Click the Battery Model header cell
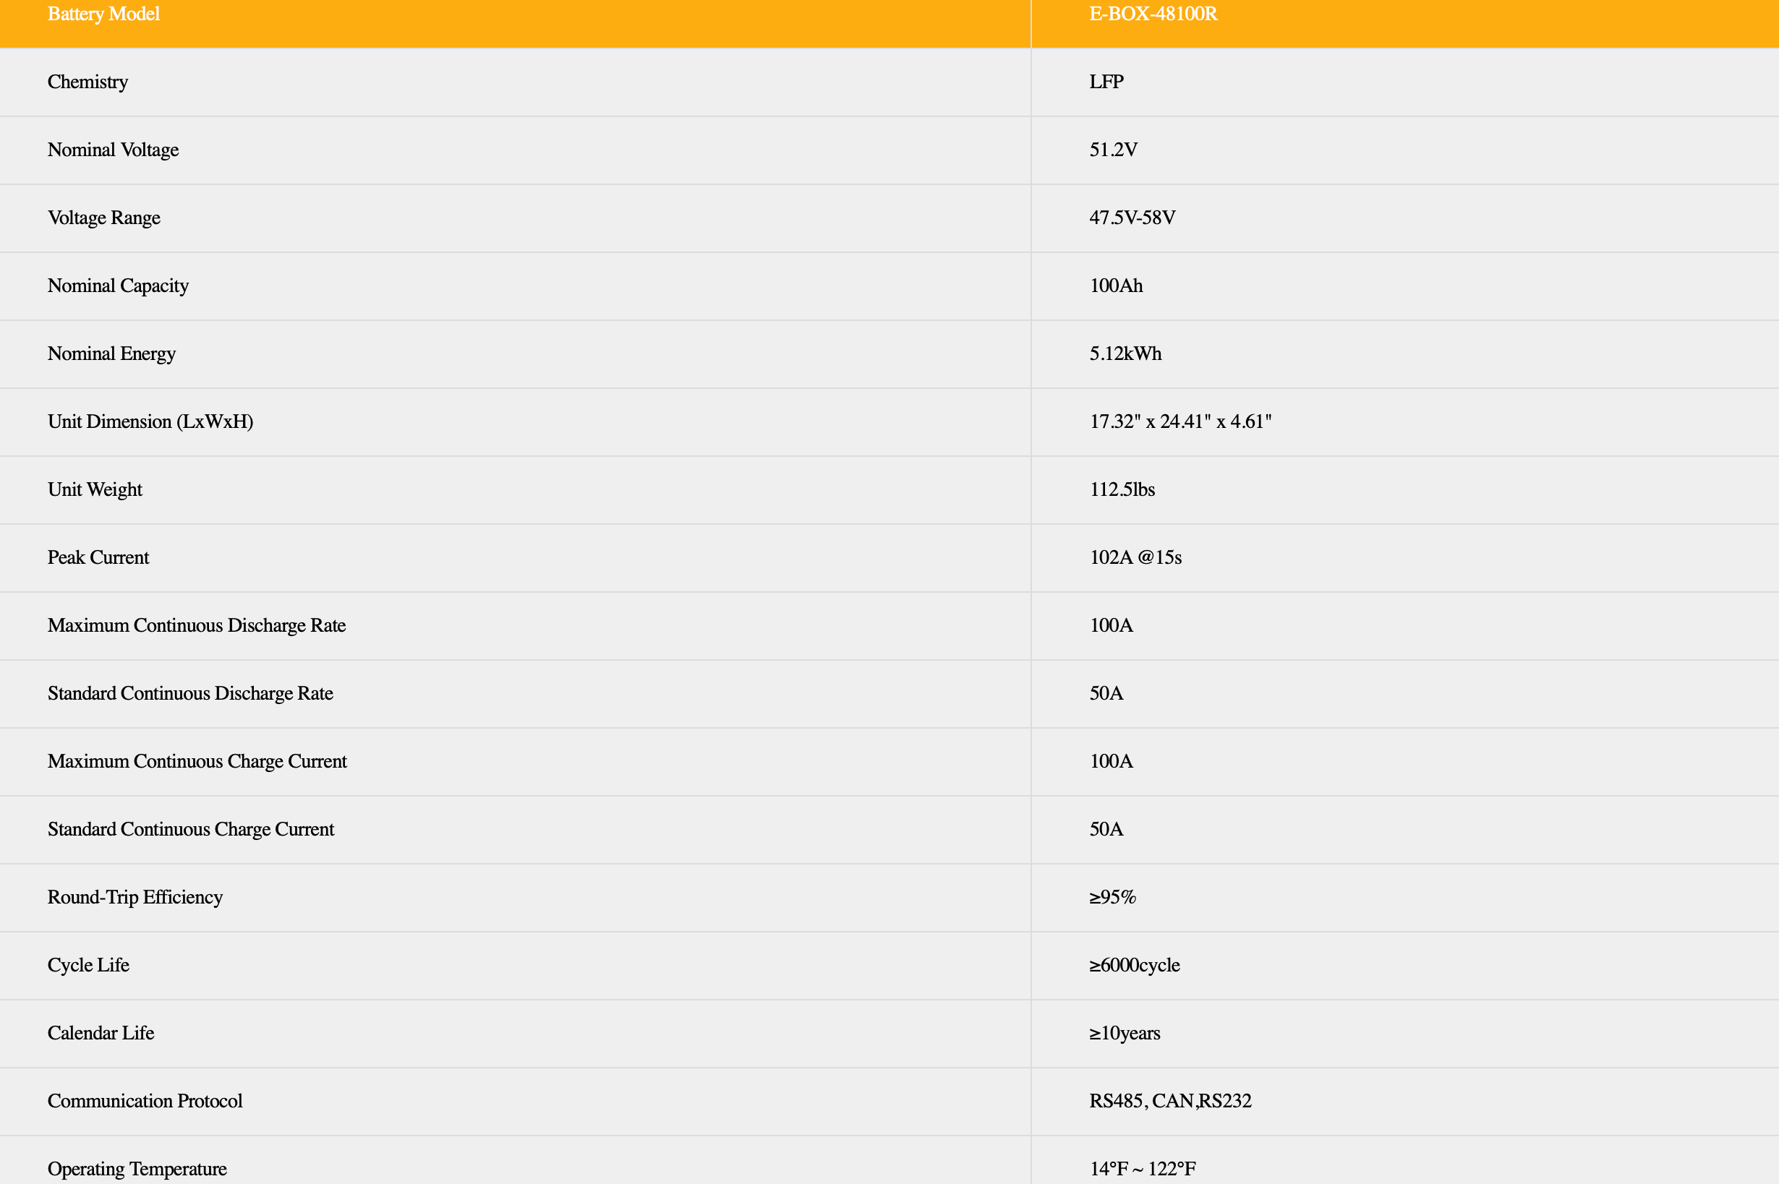The image size is (1779, 1184). [x=103, y=14]
